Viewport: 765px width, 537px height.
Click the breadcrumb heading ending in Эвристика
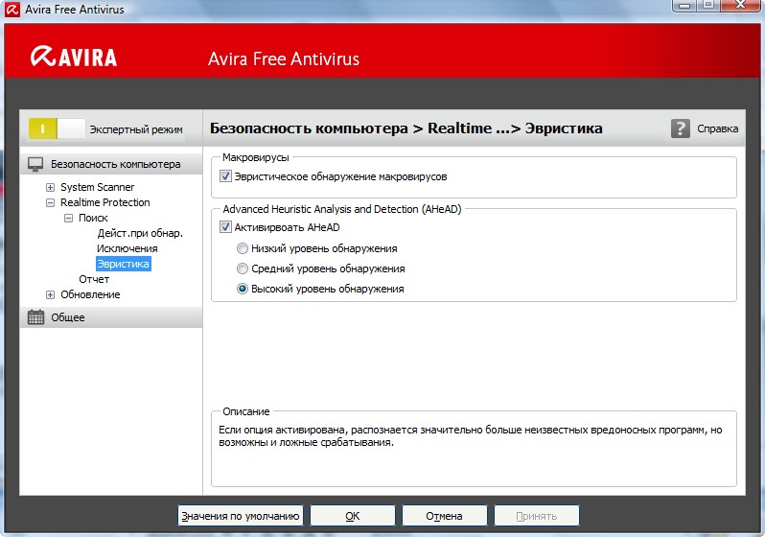(406, 128)
